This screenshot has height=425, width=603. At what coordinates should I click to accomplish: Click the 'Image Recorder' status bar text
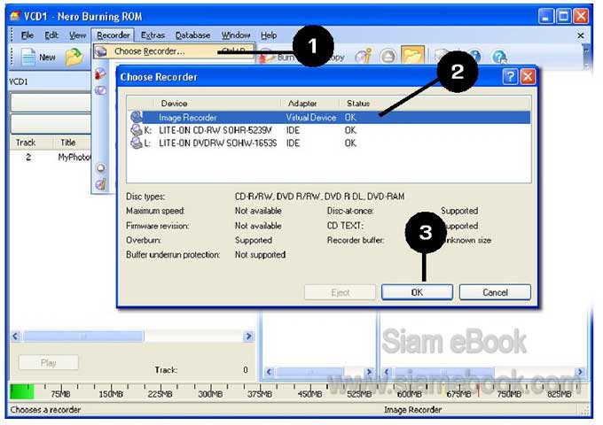pos(412,410)
